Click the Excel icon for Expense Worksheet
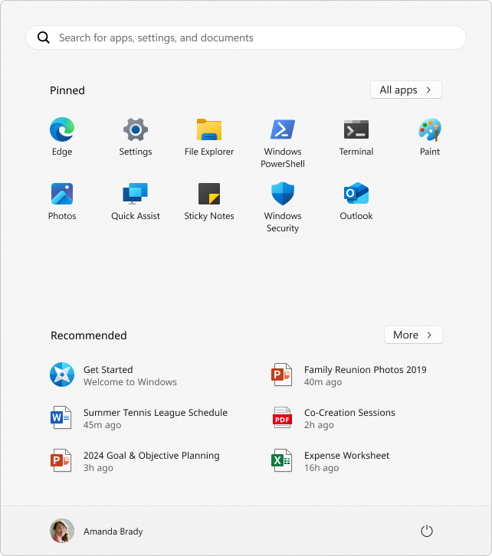Image resolution: width=492 pixels, height=556 pixels. 282,460
